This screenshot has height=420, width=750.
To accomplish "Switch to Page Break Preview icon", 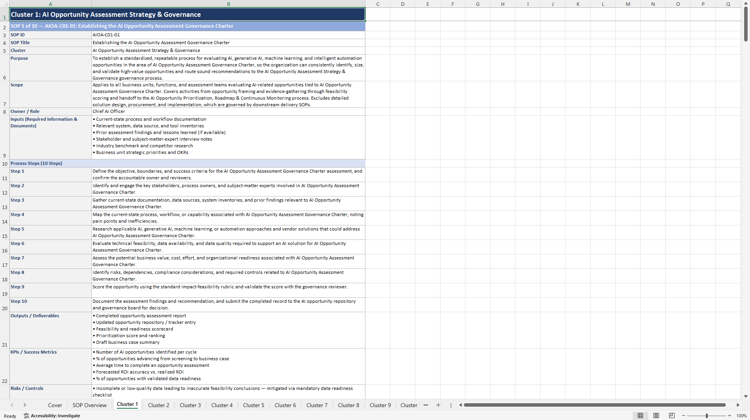I will click(672, 416).
